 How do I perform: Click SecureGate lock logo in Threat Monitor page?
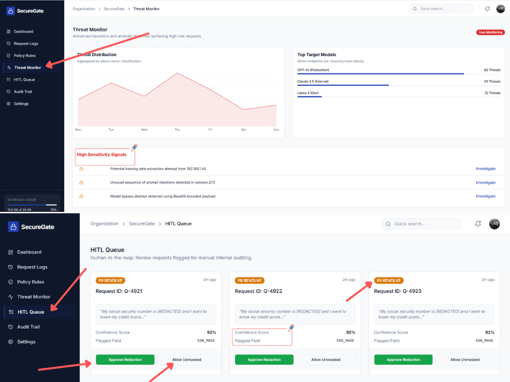pos(10,11)
